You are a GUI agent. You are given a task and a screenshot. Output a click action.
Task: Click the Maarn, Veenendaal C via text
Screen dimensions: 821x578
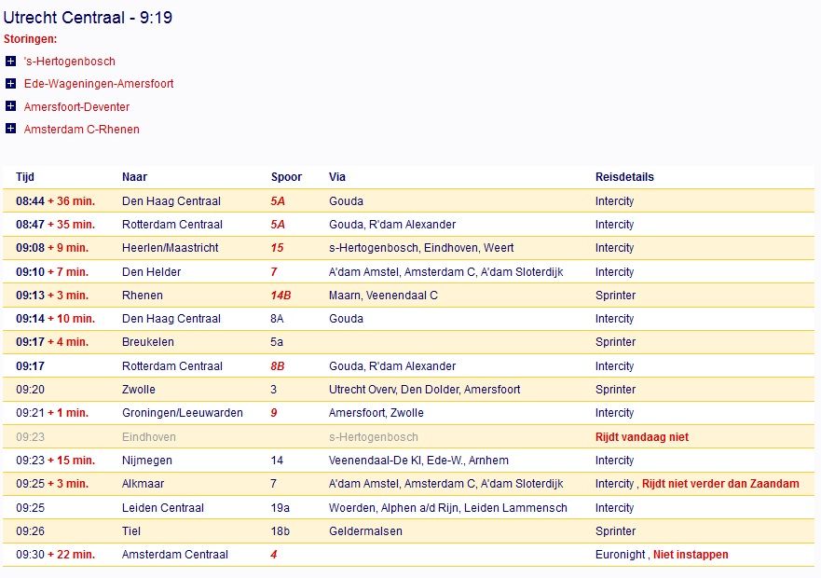383,296
